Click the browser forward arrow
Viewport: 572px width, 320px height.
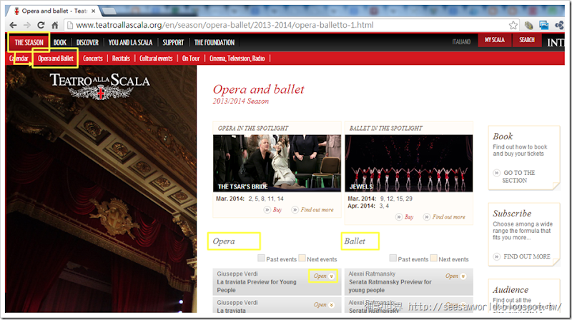(27, 25)
